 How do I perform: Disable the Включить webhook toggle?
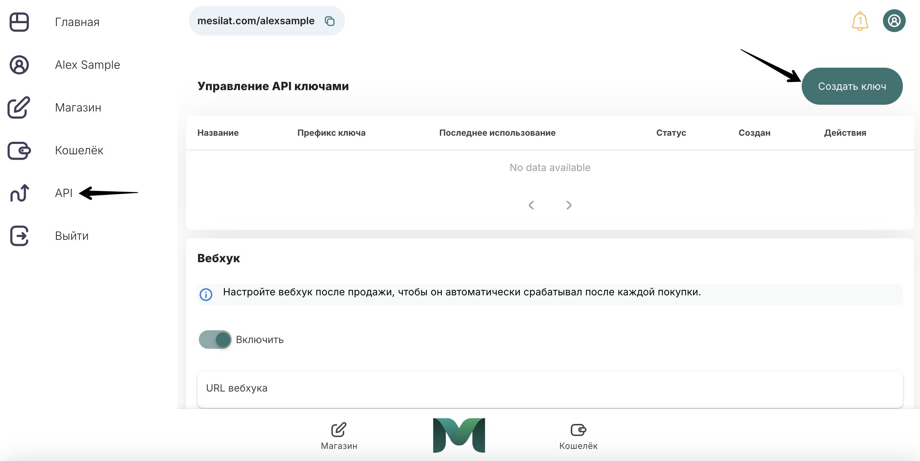pyautogui.click(x=215, y=340)
